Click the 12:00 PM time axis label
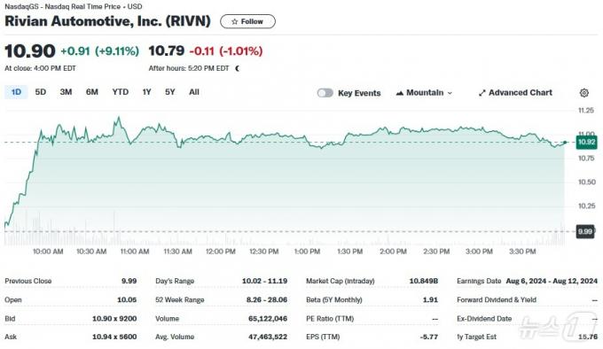603x349 pixels. coord(220,252)
